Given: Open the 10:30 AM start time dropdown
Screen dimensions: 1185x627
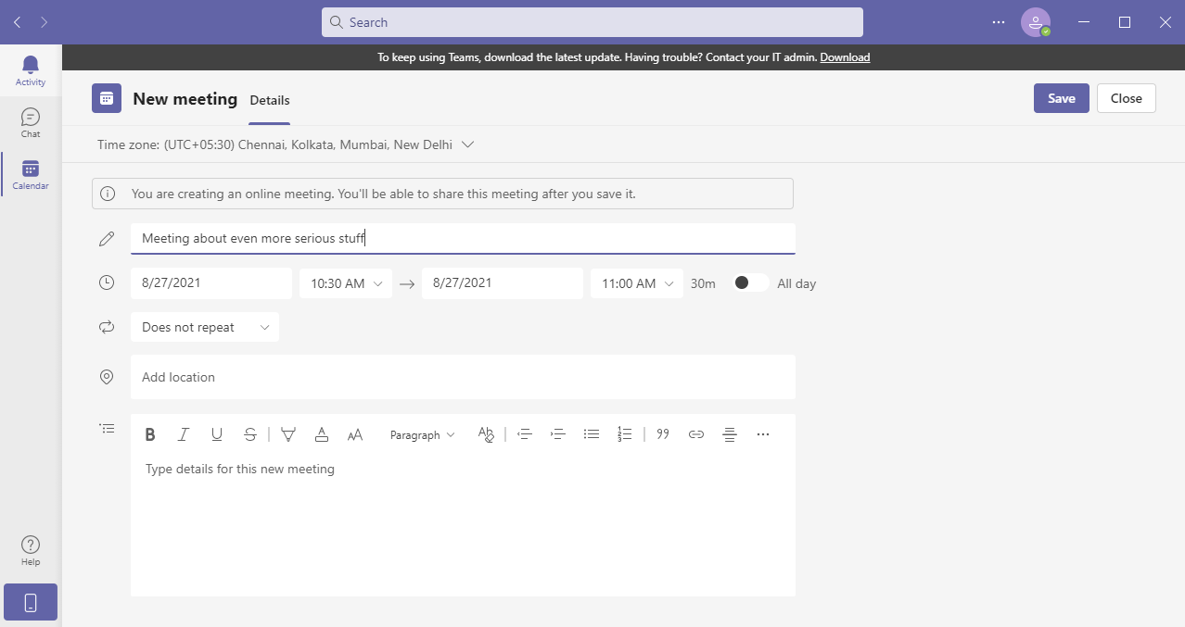Looking at the screenshot, I should coord(346,283).
